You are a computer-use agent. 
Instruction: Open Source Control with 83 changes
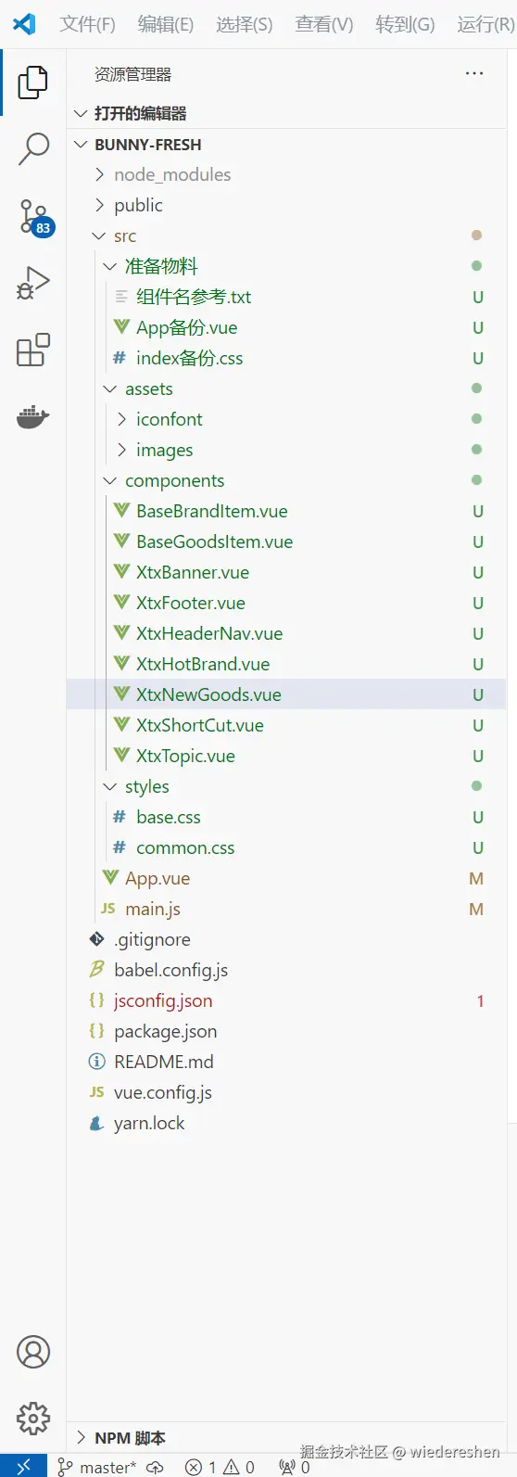coord(34,217)
